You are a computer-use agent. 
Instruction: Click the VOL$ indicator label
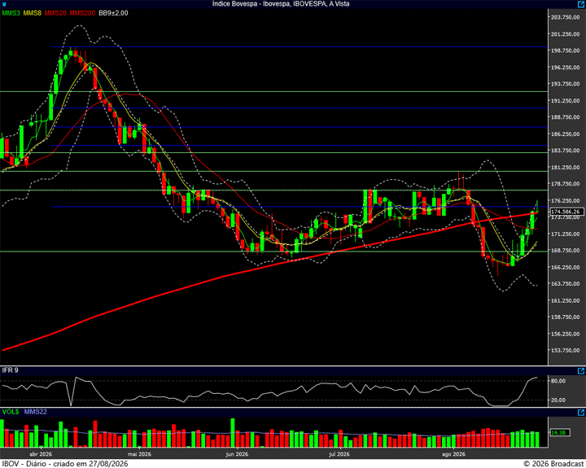[x=11, y=412]
